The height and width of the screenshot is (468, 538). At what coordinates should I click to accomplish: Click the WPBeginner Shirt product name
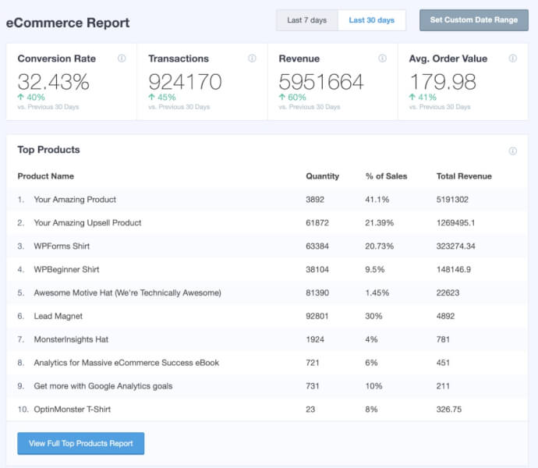tap(66, 270)
